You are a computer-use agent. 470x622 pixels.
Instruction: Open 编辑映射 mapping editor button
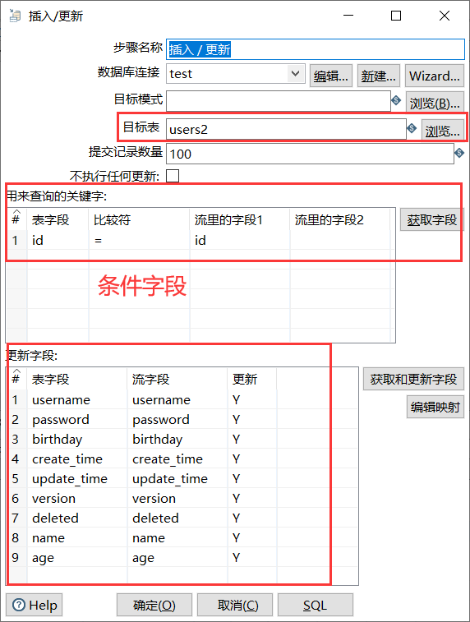[x=435, y=407]
